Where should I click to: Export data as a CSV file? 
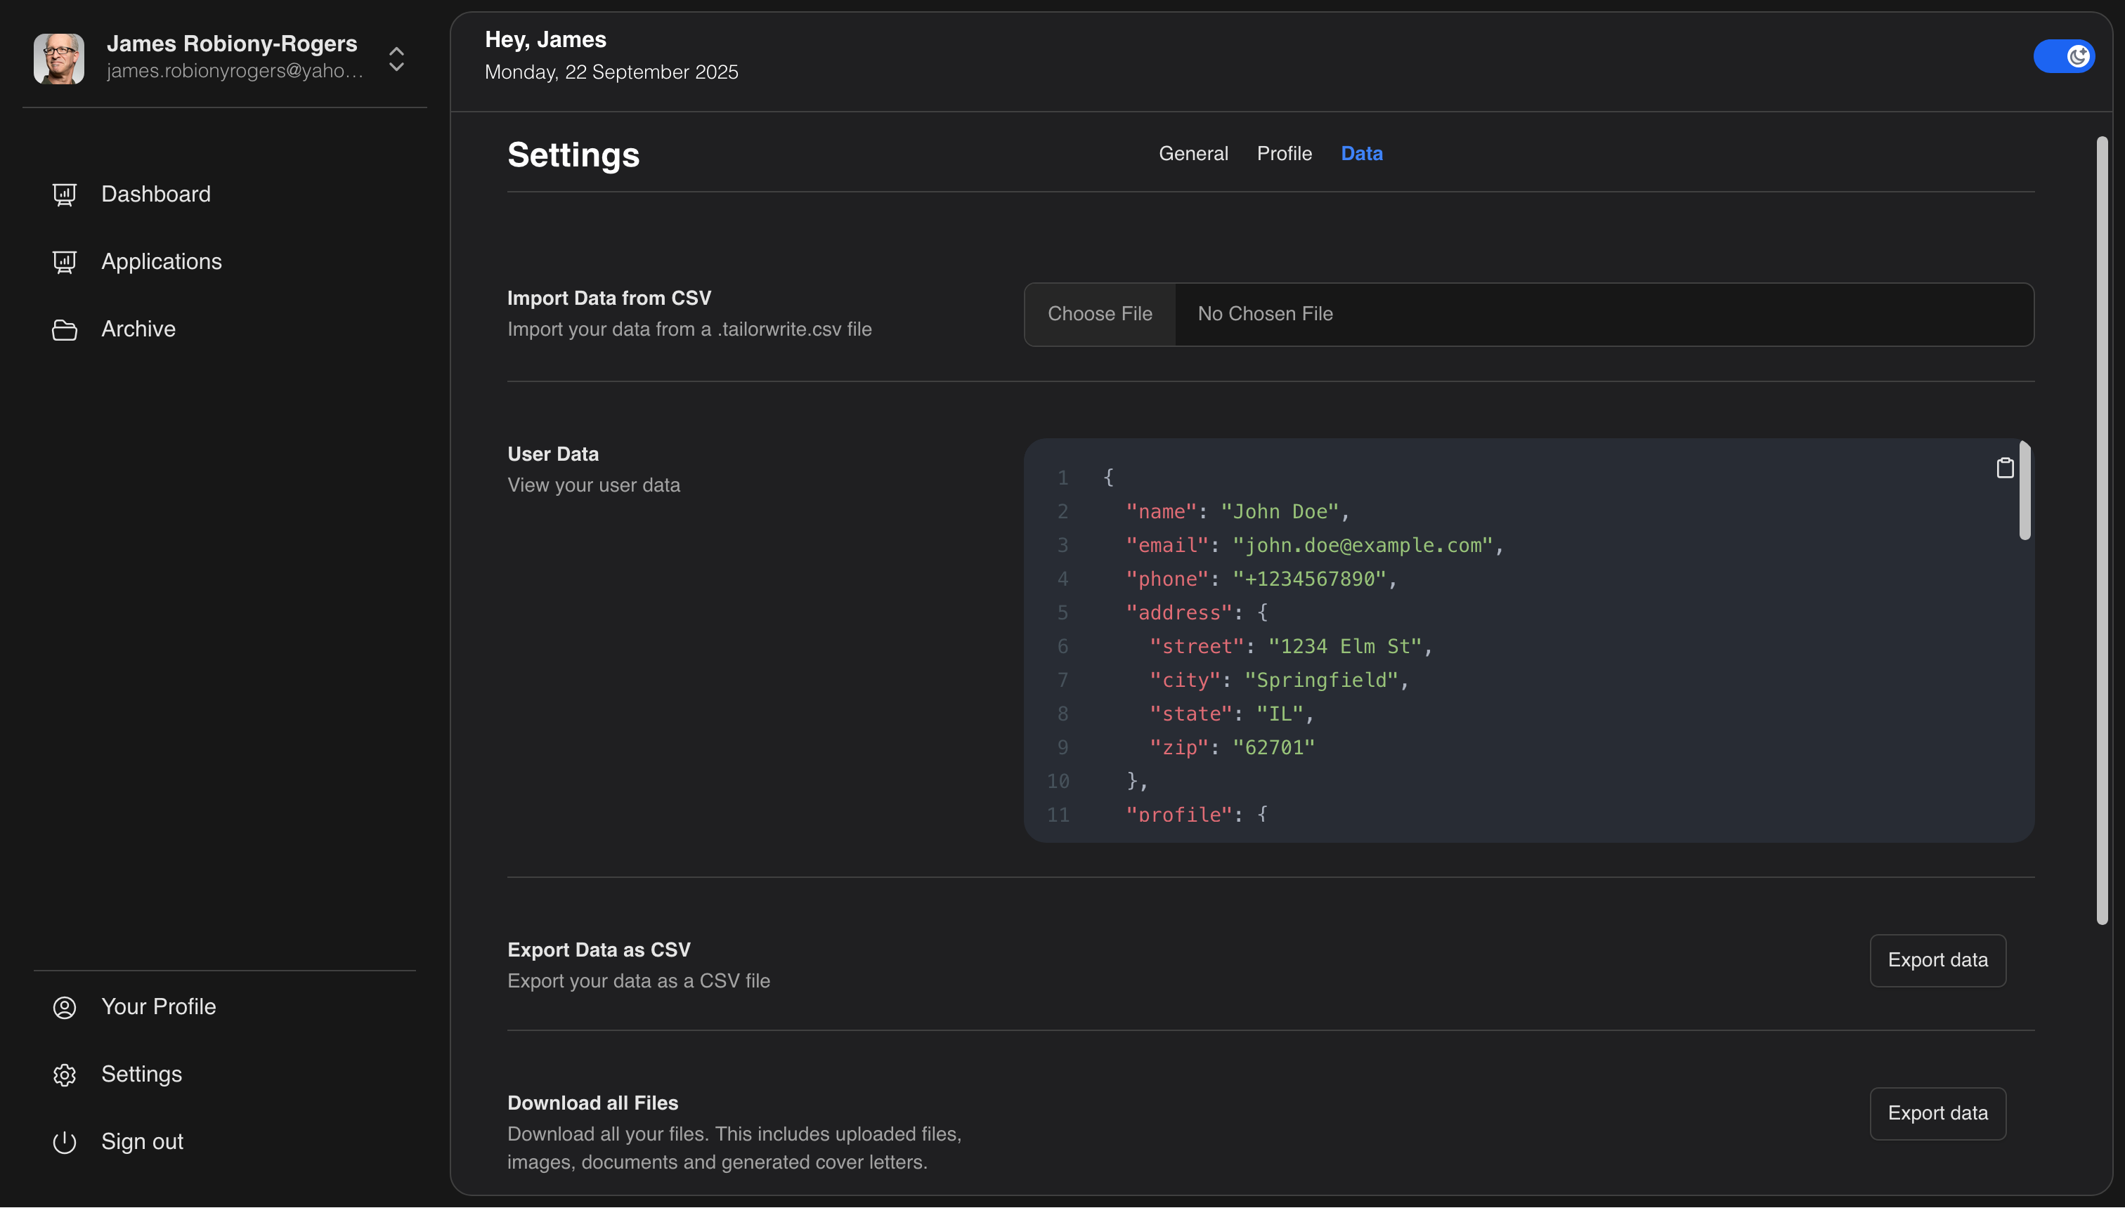click(x=1937, y=960)
